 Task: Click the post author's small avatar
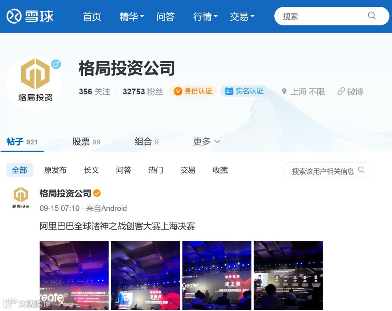[21, 197]
